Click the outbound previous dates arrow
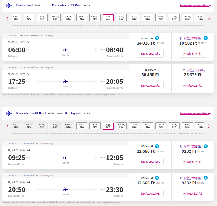 pyautogui.click(x=8, y=18)
